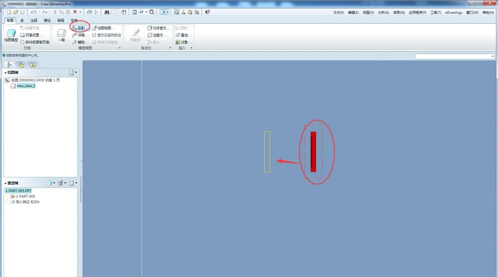The image size is (498, 277).
Task: Expand the 格式化 group dropdown arrow
Action: 170,48
